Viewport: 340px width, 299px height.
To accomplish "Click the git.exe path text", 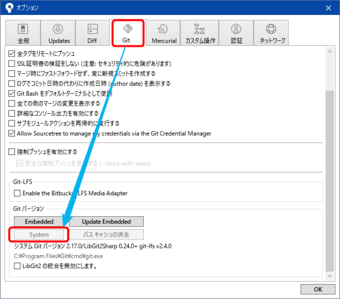I will coord(58,256).
